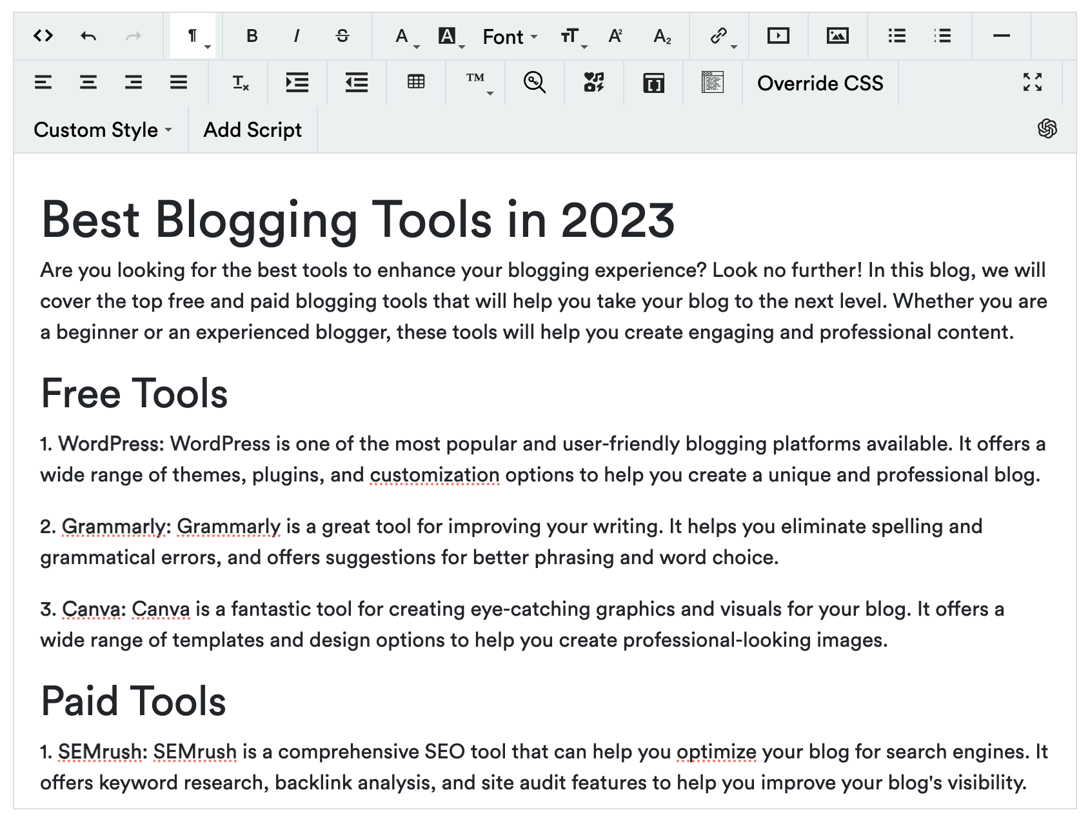This screenshot has height=821, width=1090.
Task: Center align the text
Action: click(x=88, y=83)
